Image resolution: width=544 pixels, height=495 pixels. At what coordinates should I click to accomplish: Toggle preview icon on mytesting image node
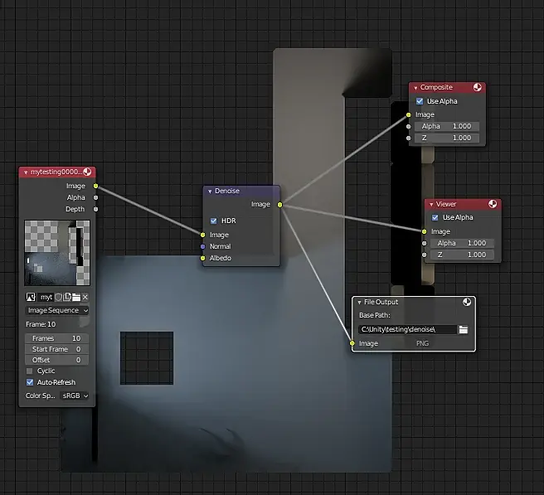pos(87,172)
